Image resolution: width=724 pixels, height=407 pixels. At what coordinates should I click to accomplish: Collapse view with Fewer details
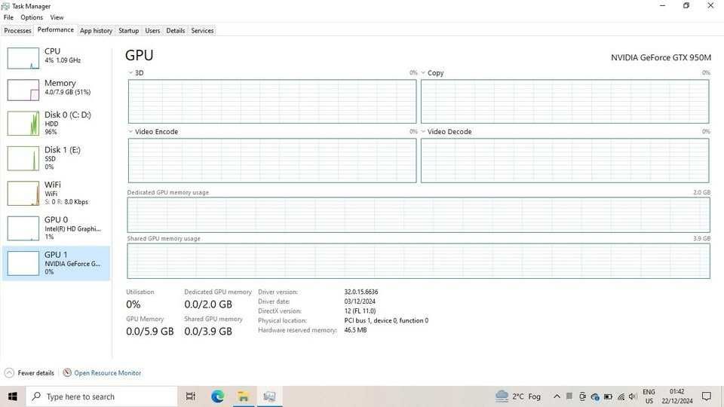pos(29,373)
